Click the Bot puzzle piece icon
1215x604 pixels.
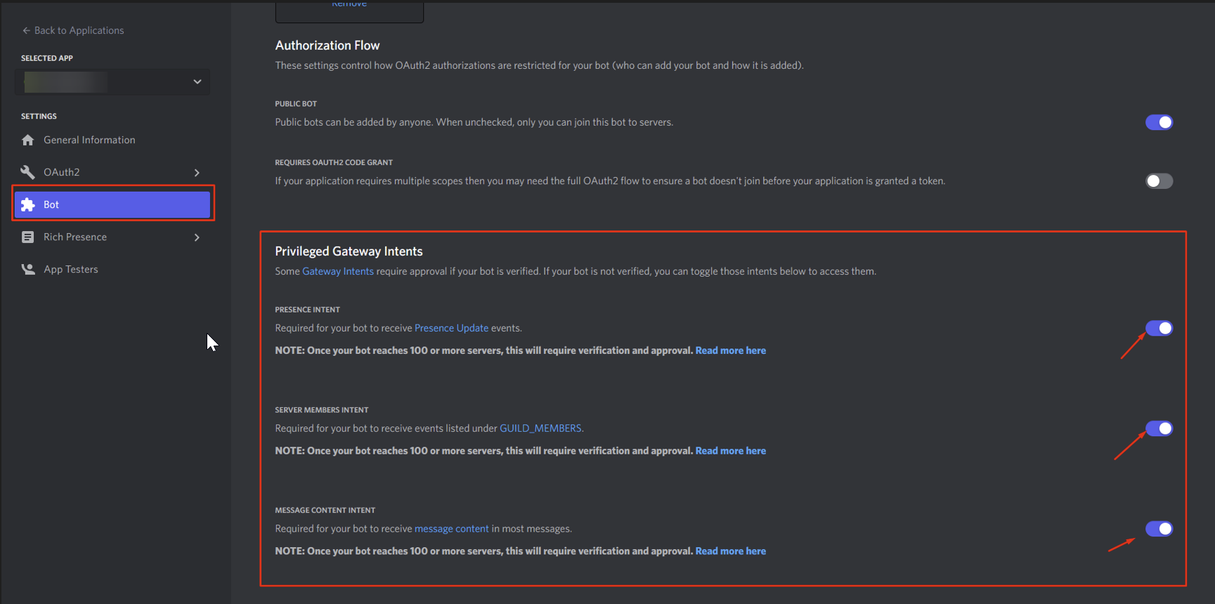[x=28, y=204]
